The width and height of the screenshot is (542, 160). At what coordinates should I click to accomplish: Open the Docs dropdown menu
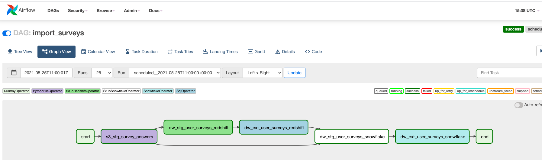156,11
